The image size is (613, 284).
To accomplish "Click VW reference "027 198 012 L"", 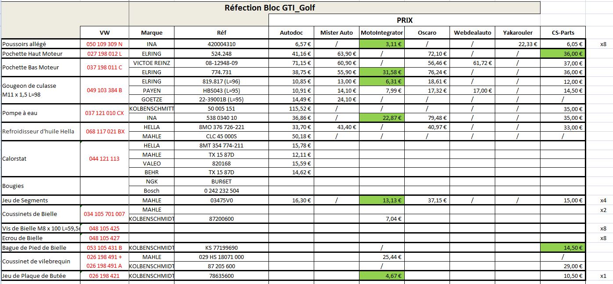I will [x=105, y=54].
